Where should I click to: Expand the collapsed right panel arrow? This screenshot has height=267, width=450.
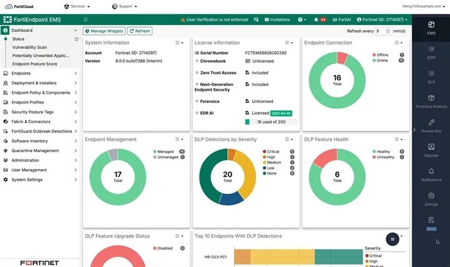(414, 130)
